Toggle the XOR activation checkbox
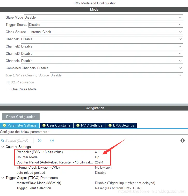 click(9, 82)
